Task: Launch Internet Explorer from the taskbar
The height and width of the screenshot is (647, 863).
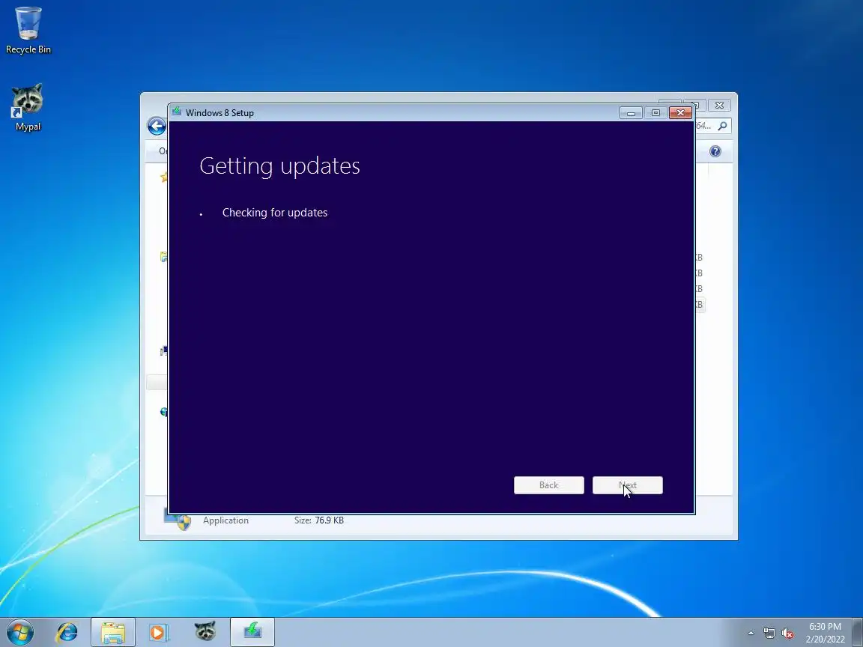Action: pos(67,632)
